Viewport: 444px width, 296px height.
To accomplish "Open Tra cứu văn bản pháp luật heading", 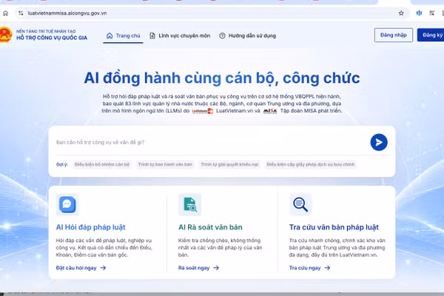I will [x=334, y=227].
